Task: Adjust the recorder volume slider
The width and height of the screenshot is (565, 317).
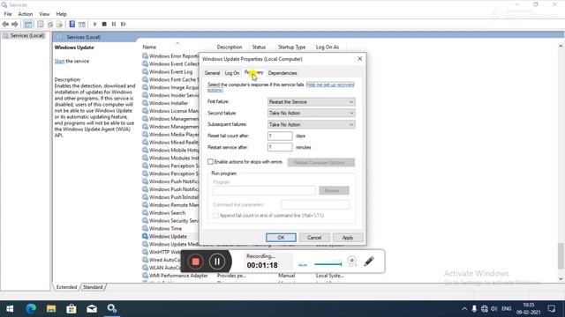Action: point(328,264)
